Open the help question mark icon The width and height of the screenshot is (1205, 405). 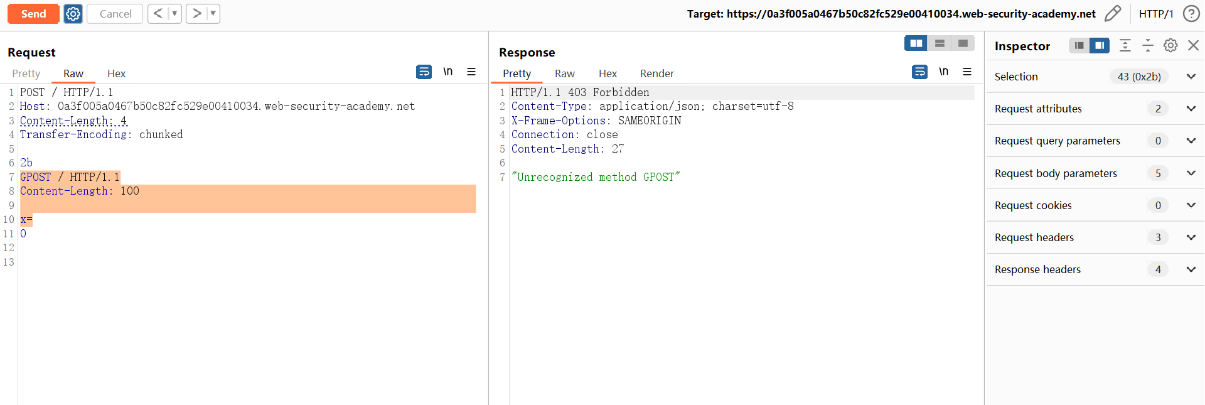(1191, 14)
